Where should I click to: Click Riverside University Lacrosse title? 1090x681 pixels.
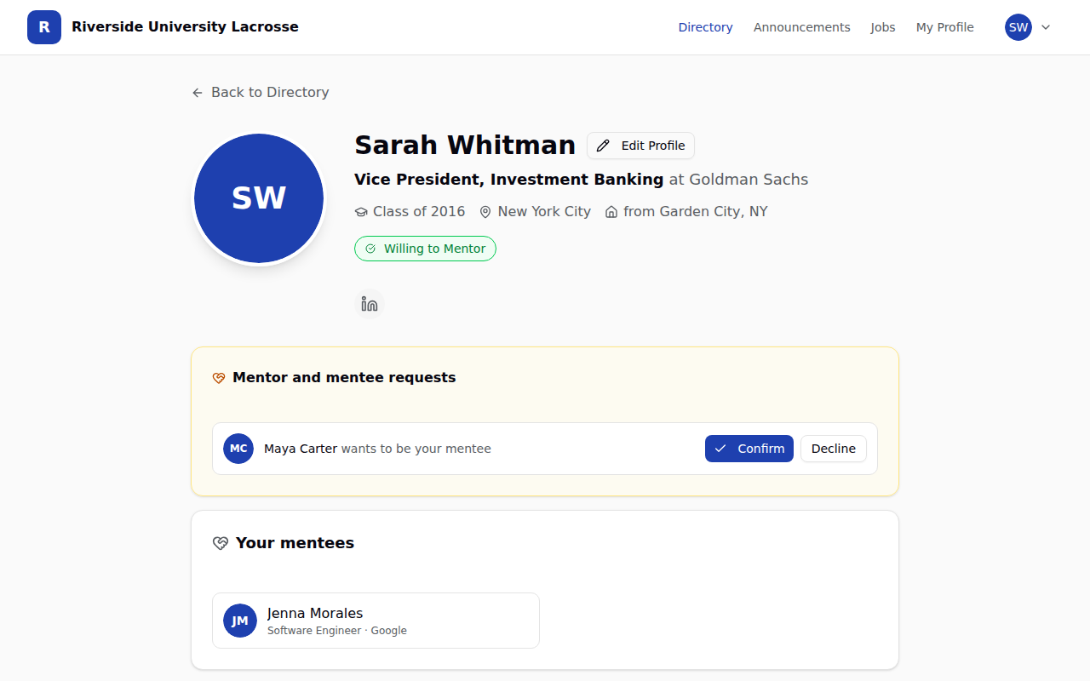click(185, 26)
